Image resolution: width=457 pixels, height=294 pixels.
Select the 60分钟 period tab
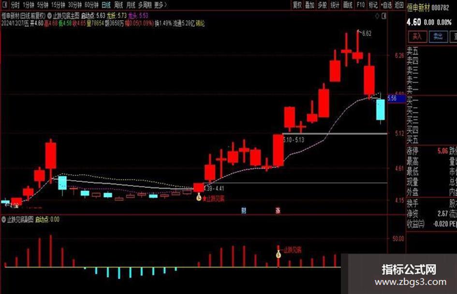tap(91, 5)
